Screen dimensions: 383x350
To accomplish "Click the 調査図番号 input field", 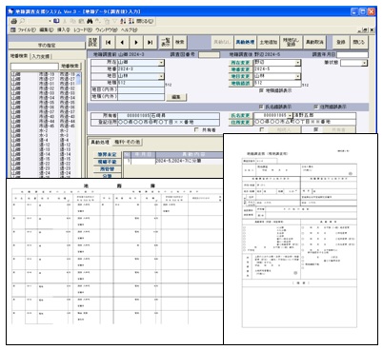I will (x=209, y=55).
